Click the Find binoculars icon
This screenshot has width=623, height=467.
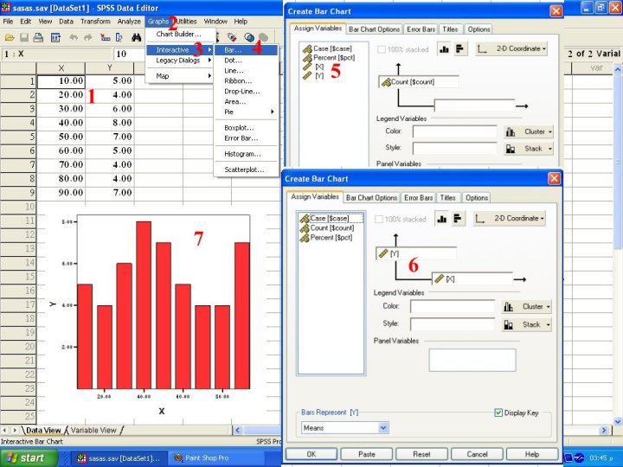click(x=137, y=38)
